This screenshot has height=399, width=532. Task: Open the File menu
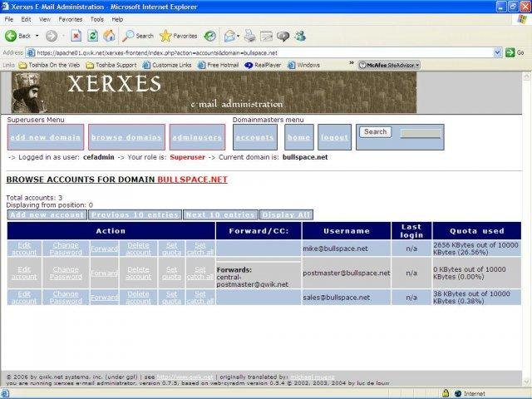tap(9, 19)
